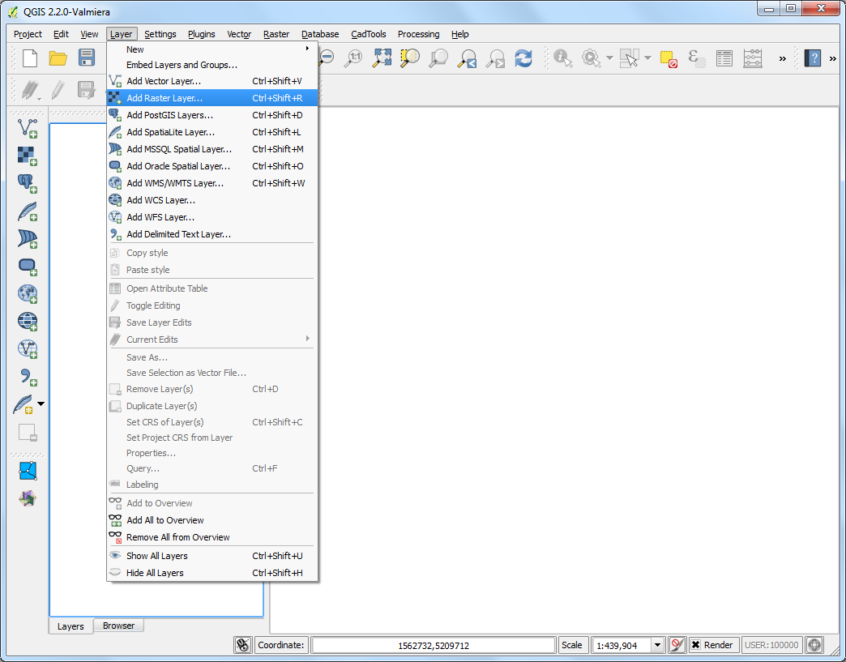The width and height of the screenshot is (846, 662).
Task: Choose Add Vector Layer... menu entry
Action: tap(212, 81)
